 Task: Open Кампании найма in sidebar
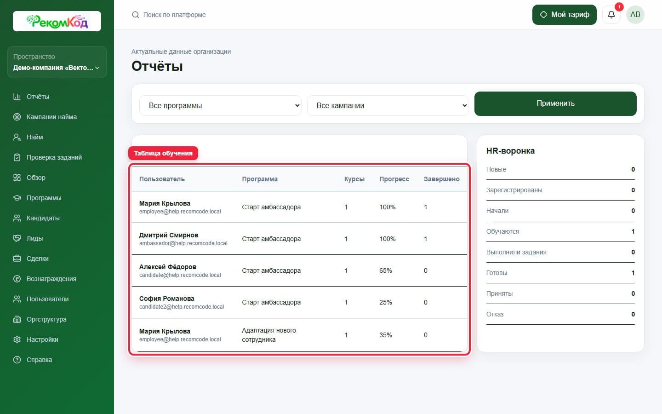click(x=57, y=117)
